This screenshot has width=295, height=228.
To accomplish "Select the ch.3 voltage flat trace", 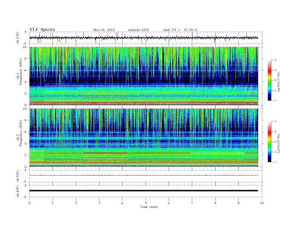I will click(143, 175).
